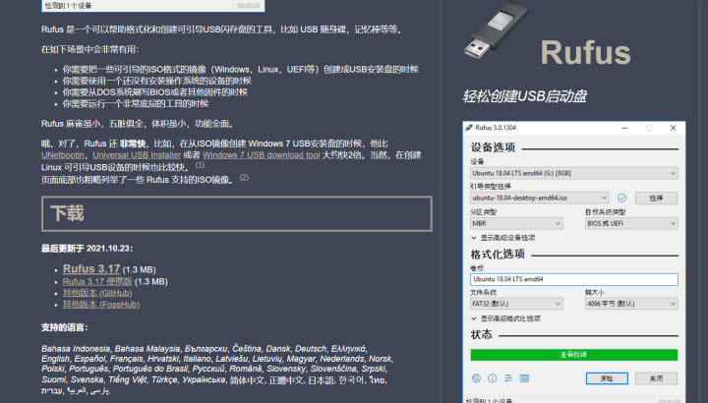Image resolution: width=708 pixels, height=403 pixels.
Task: Click the globe language icon in Rufus
Action: pos(476,378)
